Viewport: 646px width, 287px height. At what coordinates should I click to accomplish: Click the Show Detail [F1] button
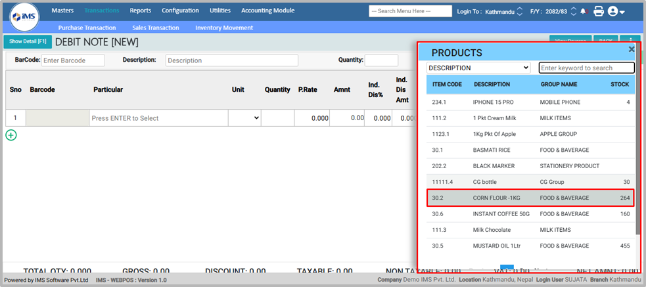pos(27,41)
